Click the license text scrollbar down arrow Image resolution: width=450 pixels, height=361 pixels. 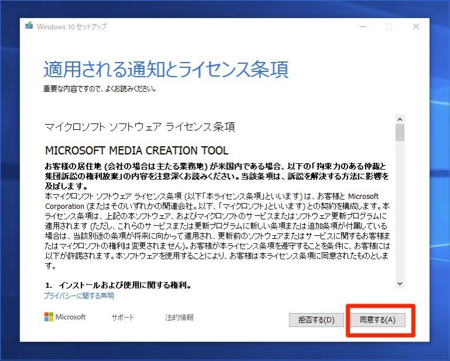pyautogui.click(x=400, y=284)
